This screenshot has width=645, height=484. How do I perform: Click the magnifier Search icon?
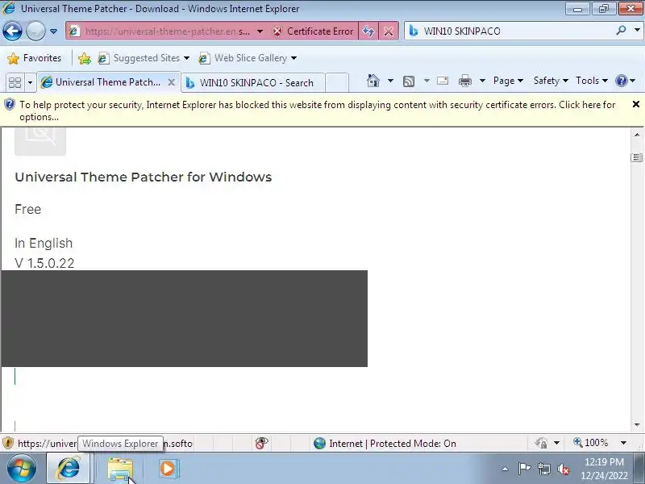[x=621, y=31]
